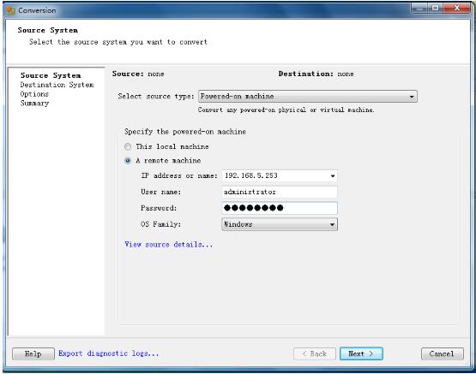This screenshot has height=374, width=476.
Task: Go to the Options wizard step
Action: click(34, 94)
